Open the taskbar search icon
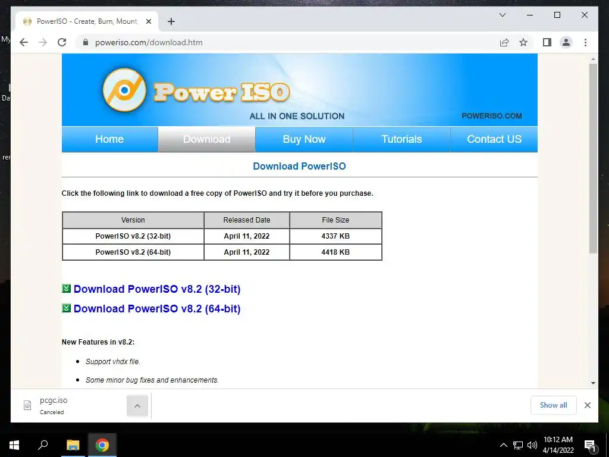The width and height of the screenshot is (609, 457). [x=43, y=445]
